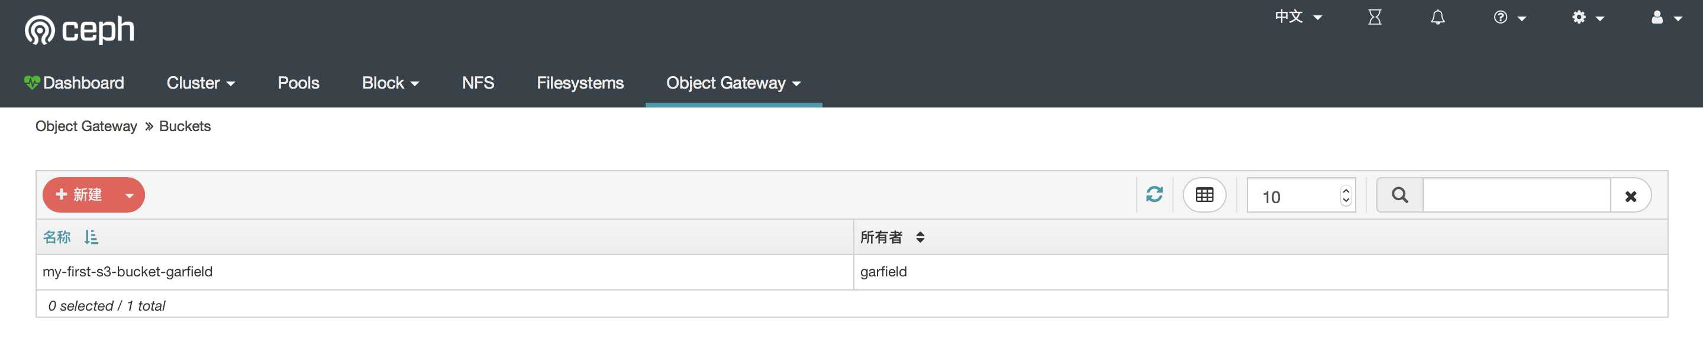Open the task manager hourglass icon
Image resolution: width=1703 pixels, height=339 pixels.
[x=1375, y=17]
